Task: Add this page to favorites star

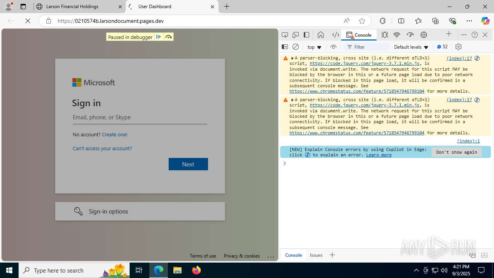Action: [x=362, y=21]
